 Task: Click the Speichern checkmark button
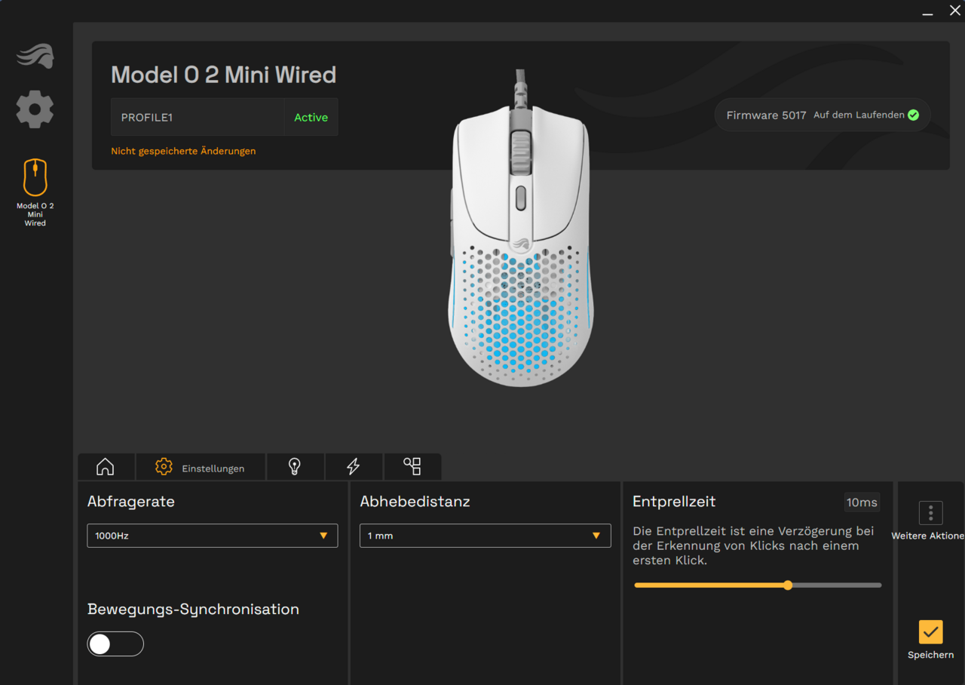tap(931, 632)
